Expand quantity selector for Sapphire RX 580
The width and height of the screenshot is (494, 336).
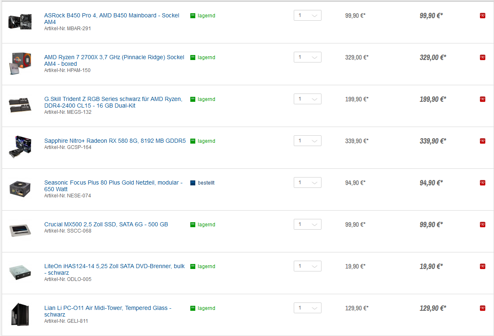307,141
